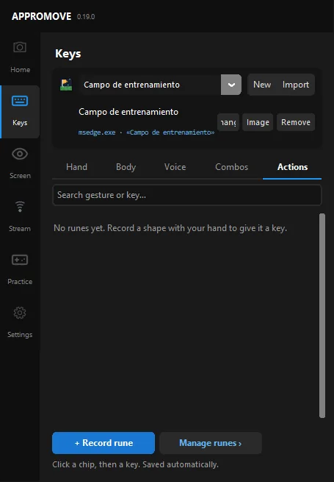The image size is (334, 482).
Task: Switch to the Combos tab
Action: 231,167
